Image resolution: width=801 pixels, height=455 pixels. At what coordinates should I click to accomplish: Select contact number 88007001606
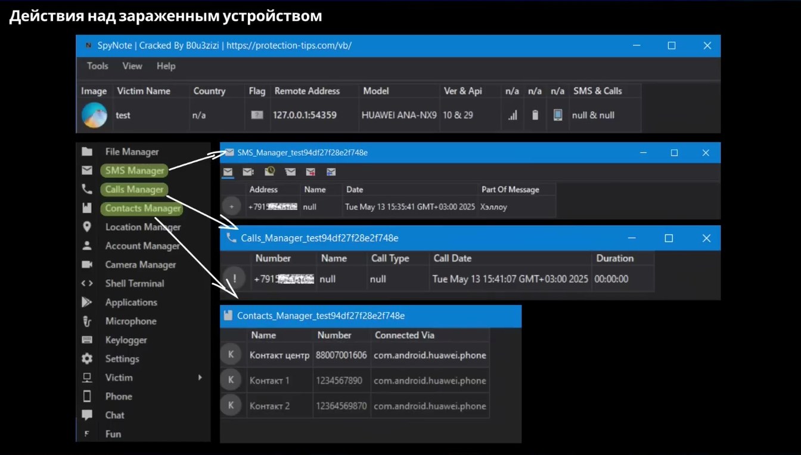(341, 355)
